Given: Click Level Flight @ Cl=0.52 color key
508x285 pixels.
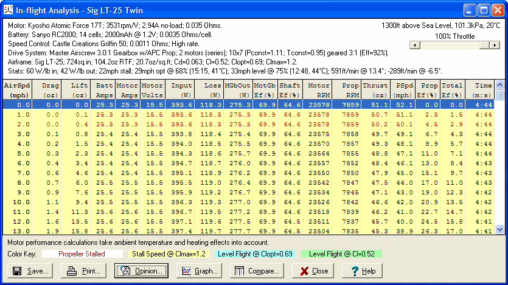Looking at the screenshot, I should point(341,254).
